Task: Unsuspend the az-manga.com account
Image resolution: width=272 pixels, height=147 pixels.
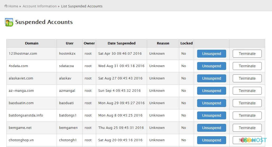Action: pyautogui.click(x=211, y=91)
